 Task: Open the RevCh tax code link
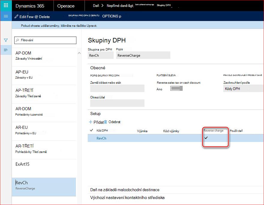click(101, 138)
